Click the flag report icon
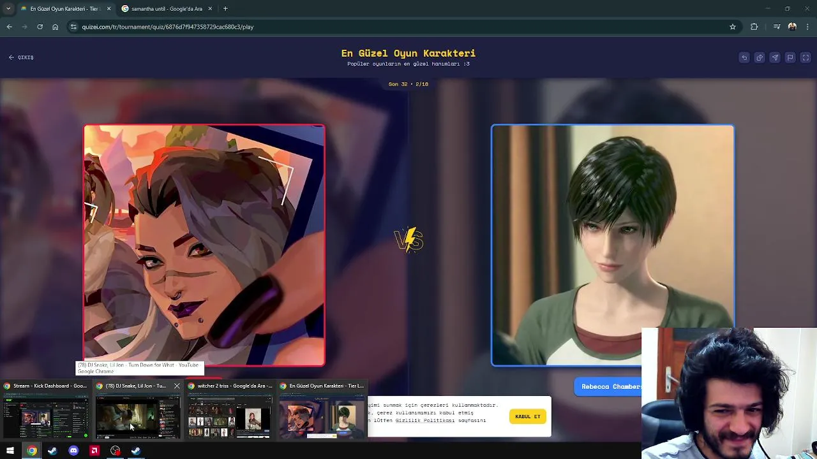 pos(790,57)
